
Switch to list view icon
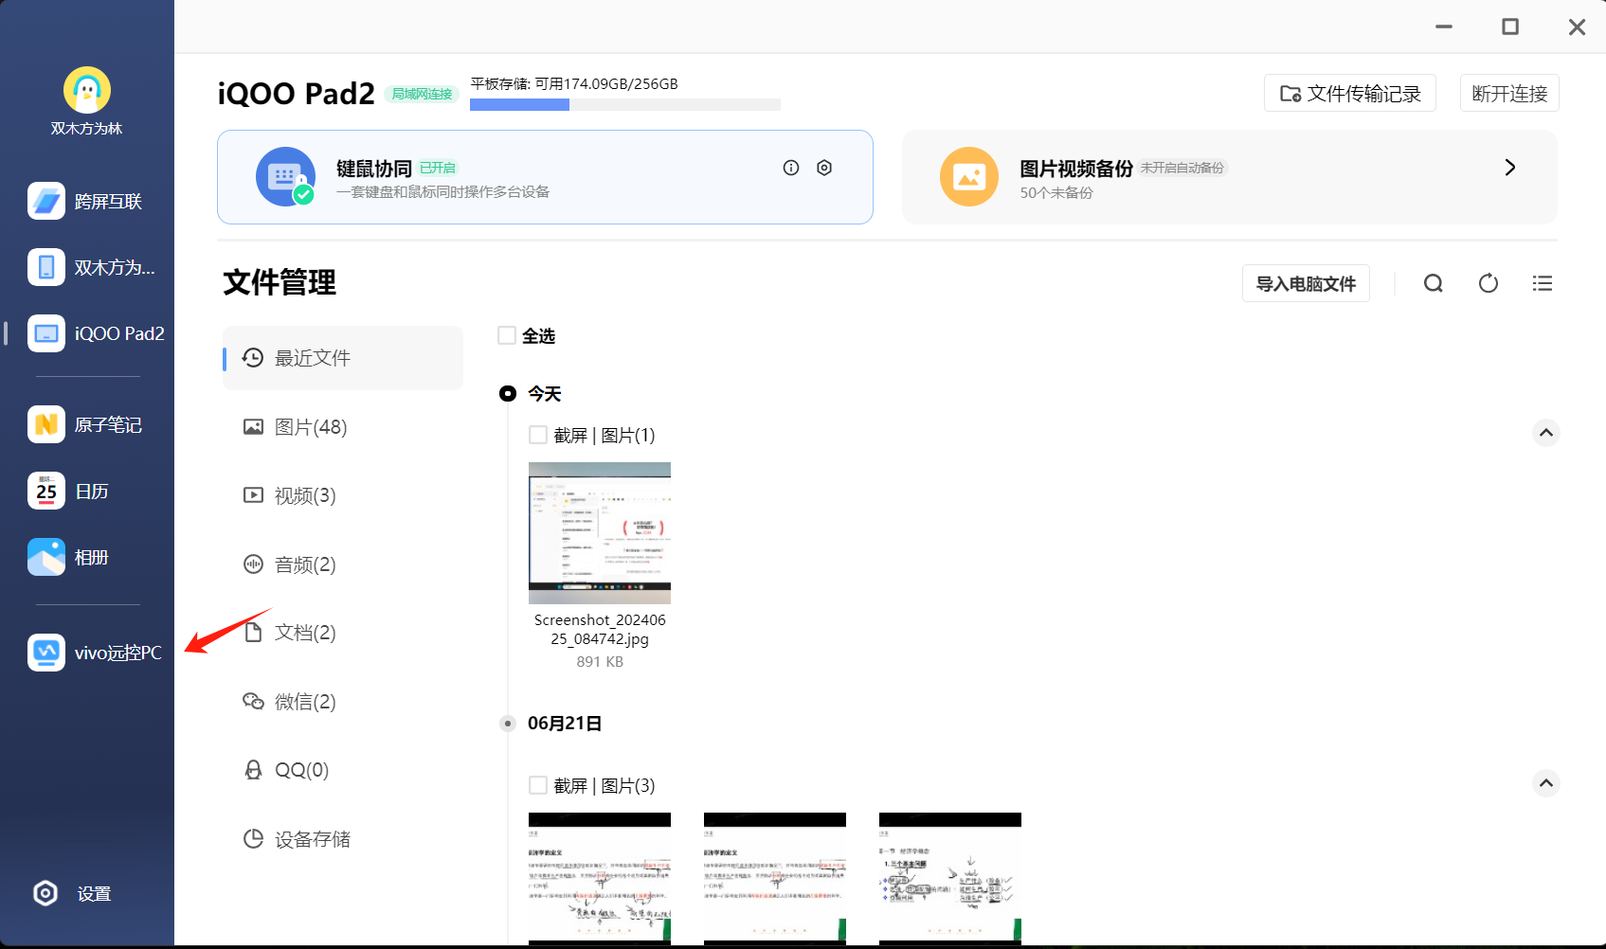1543,283
